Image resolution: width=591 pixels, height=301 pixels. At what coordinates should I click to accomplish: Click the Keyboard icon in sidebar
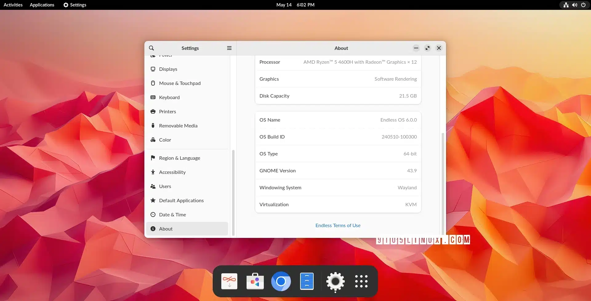(x=153, y=97)
